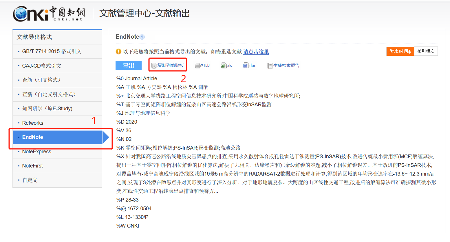Click the 文献管理中心-文献输出 page title
450x242 pixels.
pyautogui.click(x=144, y=14)
